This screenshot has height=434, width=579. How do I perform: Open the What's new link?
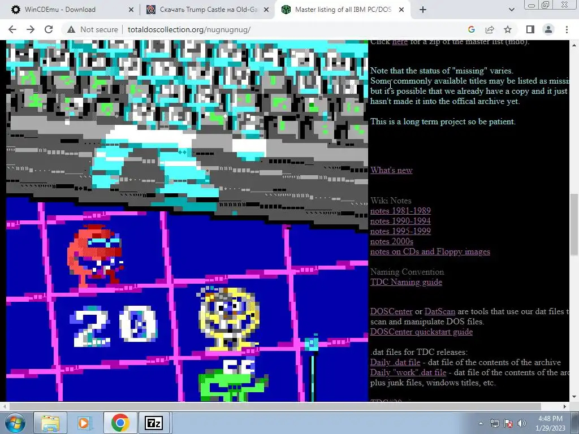point(391,170)
